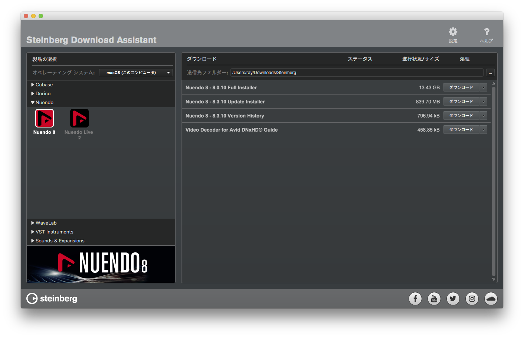Download Nuendo 8 - 8.0.10 Full Installer
The image size is (524, 338).
coord(461,87)
